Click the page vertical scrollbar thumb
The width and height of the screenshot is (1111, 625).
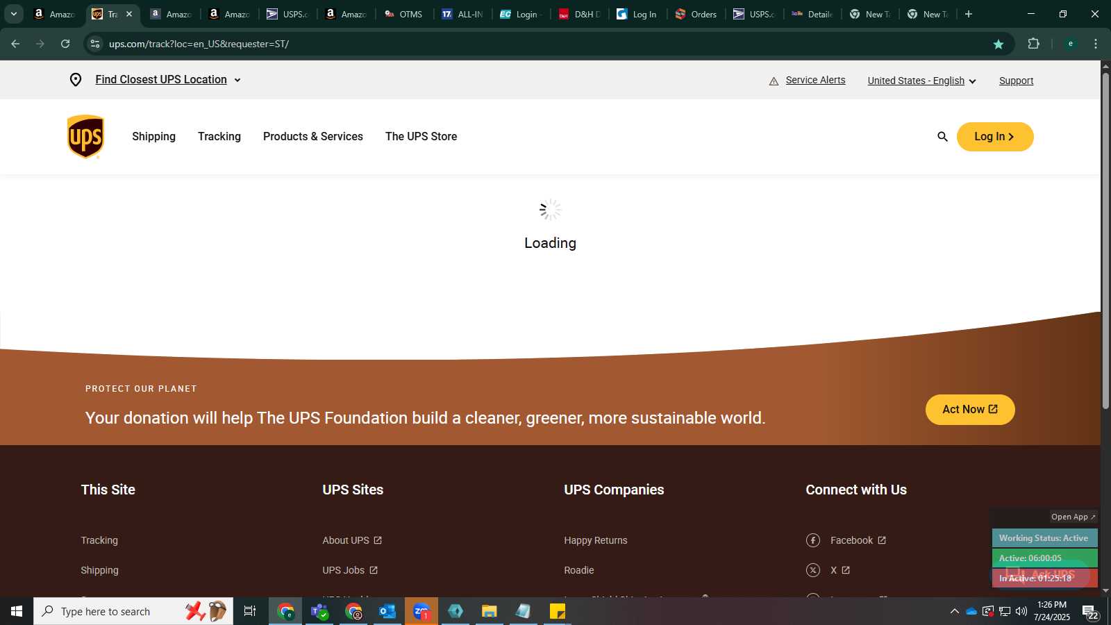pyautogui.click(x=1105, y=240)
